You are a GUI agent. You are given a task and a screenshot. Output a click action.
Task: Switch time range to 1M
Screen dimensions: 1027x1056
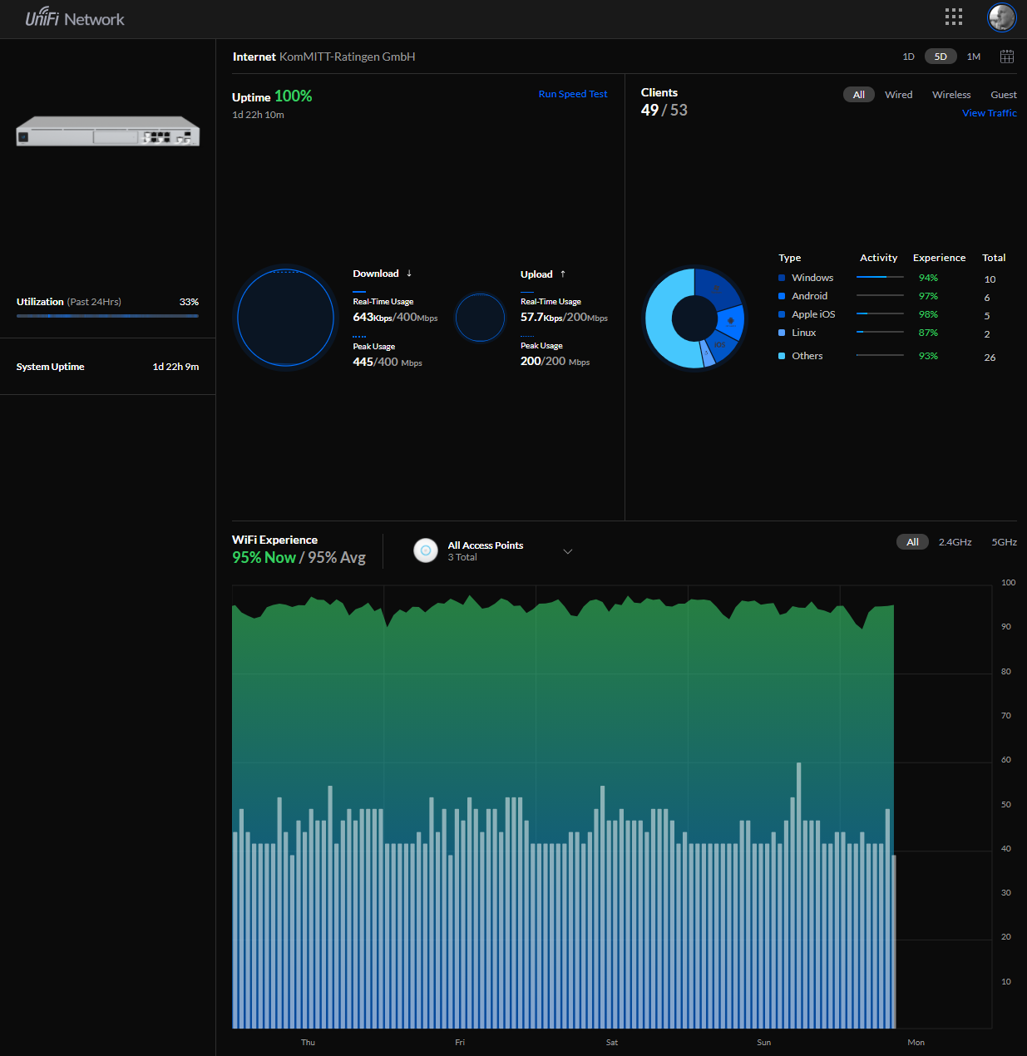click(974, 57)
